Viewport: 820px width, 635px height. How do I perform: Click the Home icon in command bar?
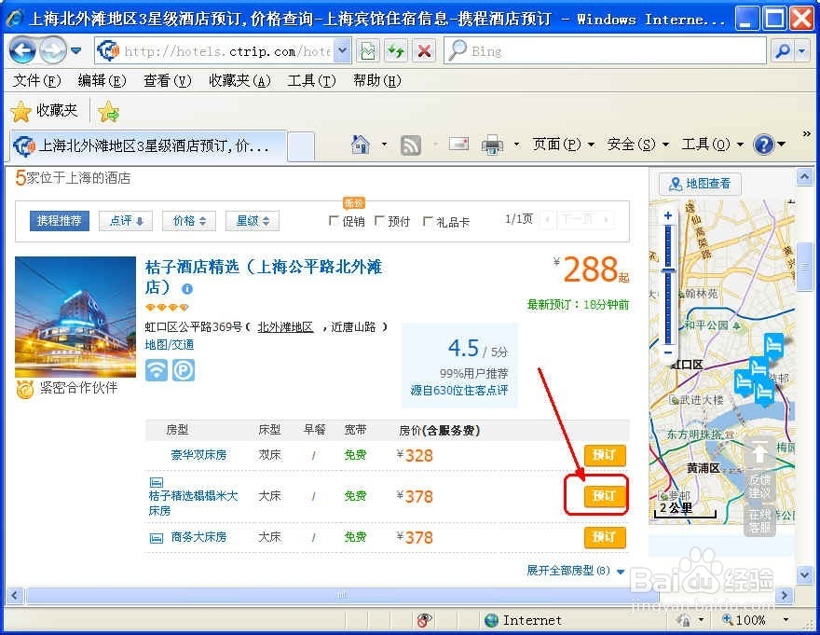pyautogui.click(x=361, y=144)
